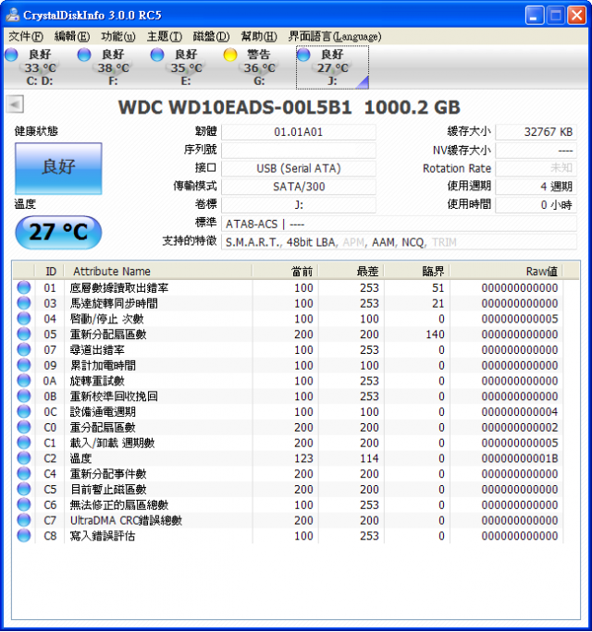Click the SATA/300 transfer mode field
This screenshot has width=592, height=632.
click(x=299, y=187)
